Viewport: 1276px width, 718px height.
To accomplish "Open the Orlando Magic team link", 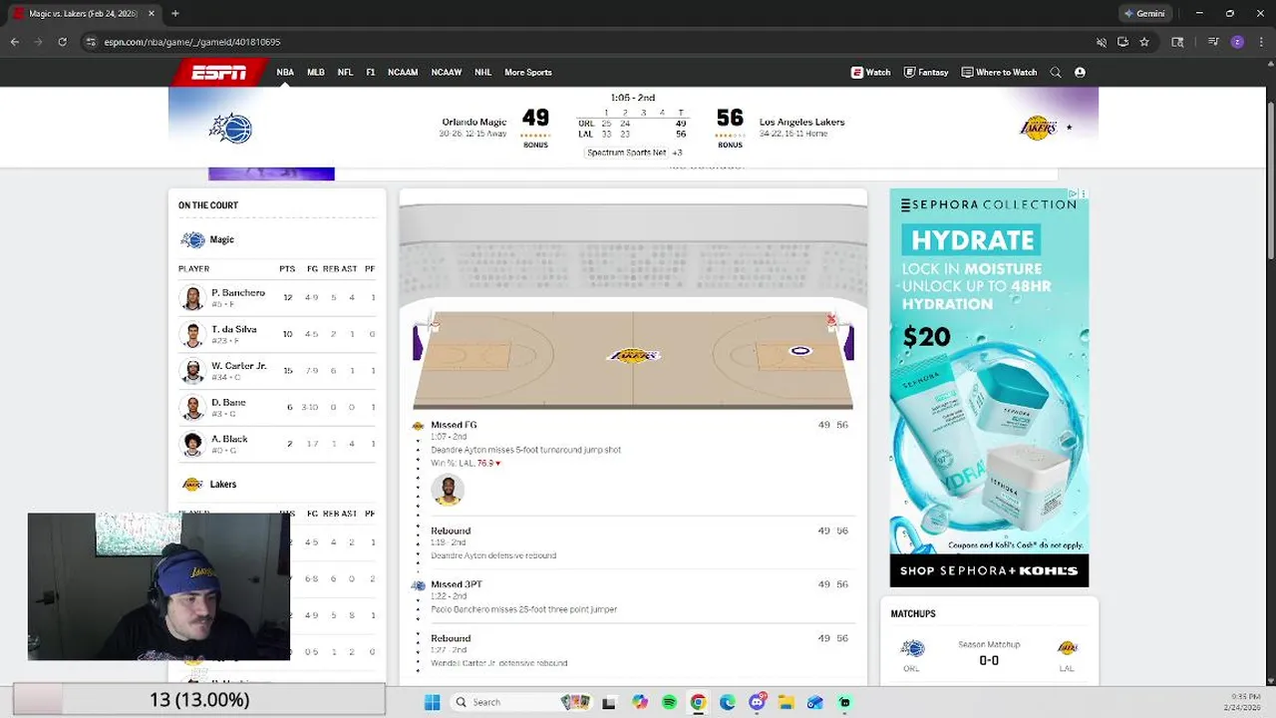I will pos(475,122).
